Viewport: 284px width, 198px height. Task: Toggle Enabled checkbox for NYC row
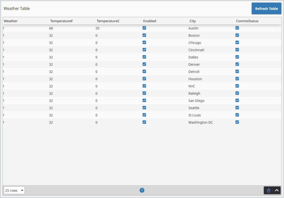click(144, 86)
